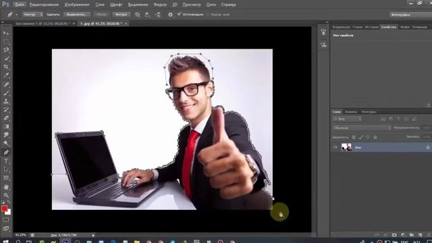Select the History Brush tool
Image resolution: width=432 pixels, height=243 pixels.
pyautogui.click(x=6, y=109)
